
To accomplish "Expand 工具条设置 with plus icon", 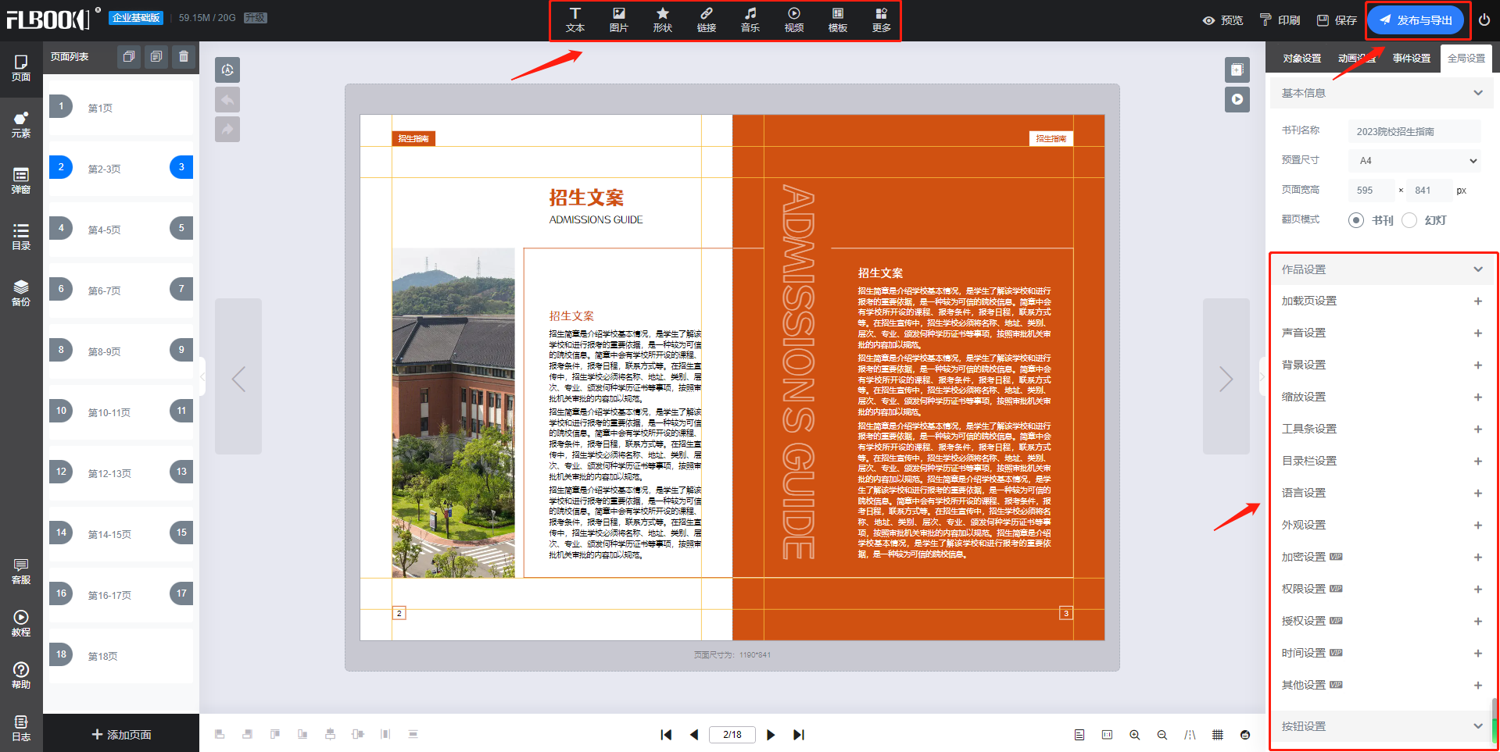I will [1478, 429].
